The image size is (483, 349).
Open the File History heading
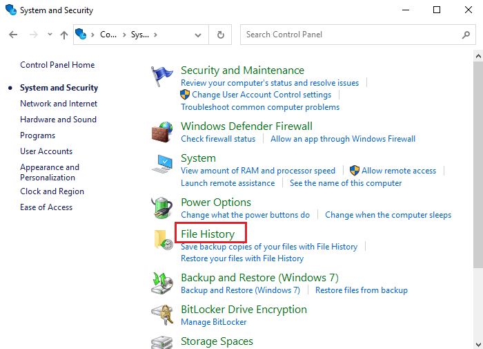208,234
